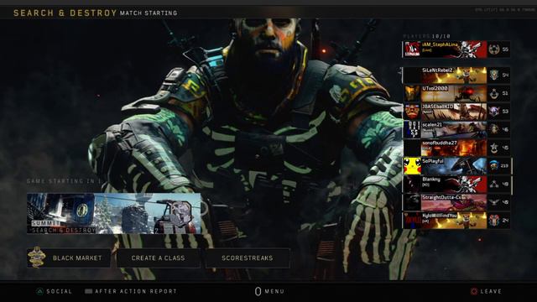Click iAM_StephALina's red player emblem
This screenshot has width=537, height=302.
click(412, 49)
